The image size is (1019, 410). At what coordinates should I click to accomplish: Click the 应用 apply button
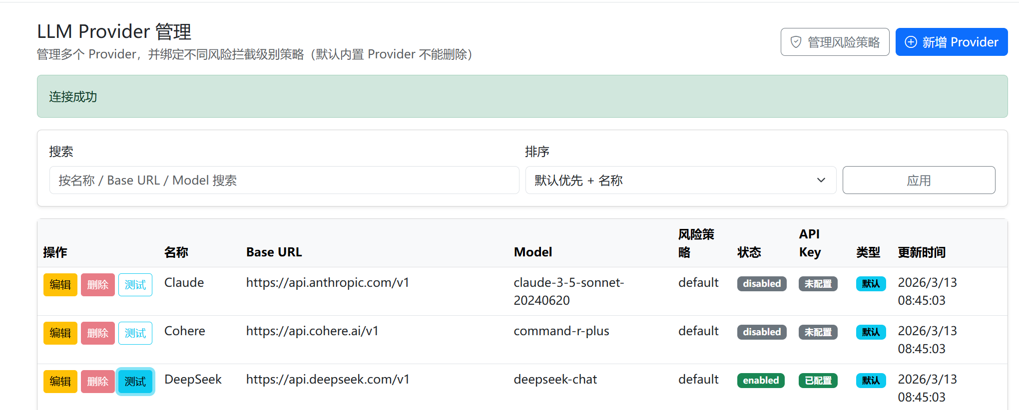click(x=918, y=180)
